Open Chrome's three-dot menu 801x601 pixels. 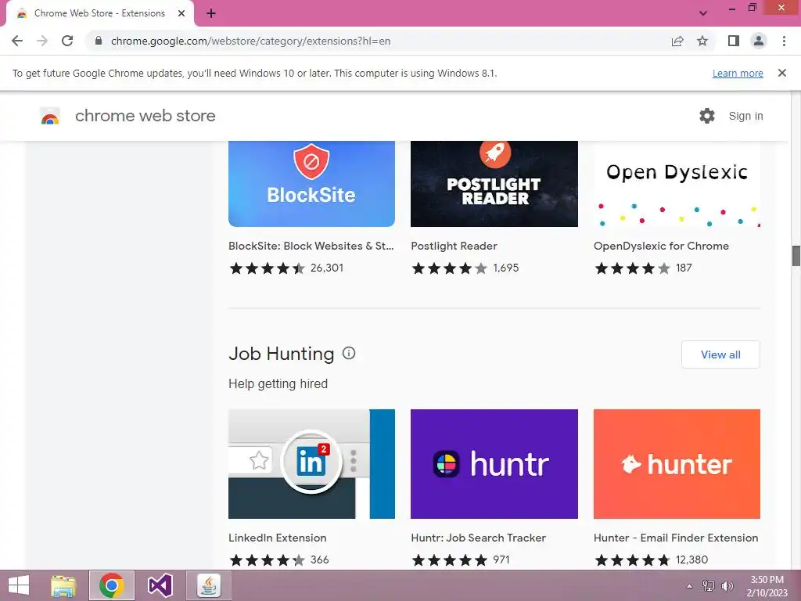[x=784, y=41]
